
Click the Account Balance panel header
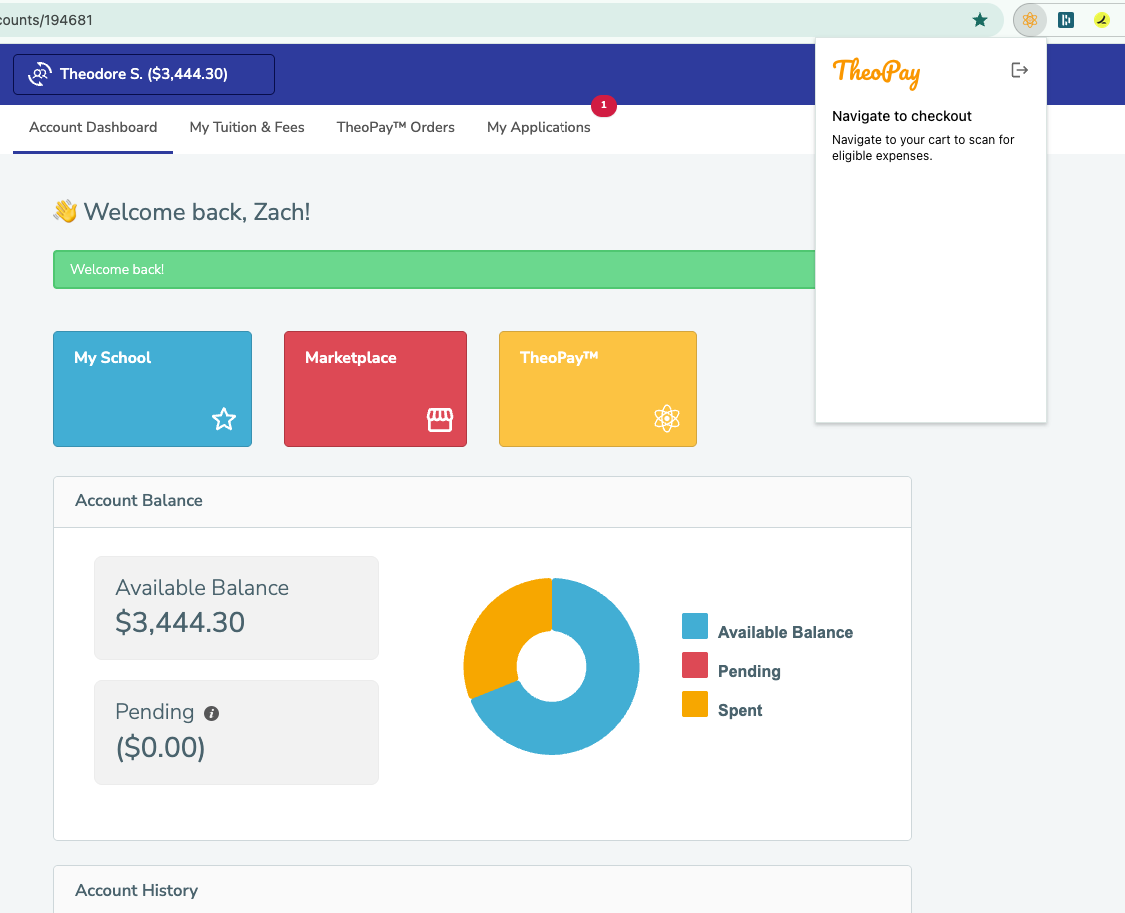pos(483,502)
